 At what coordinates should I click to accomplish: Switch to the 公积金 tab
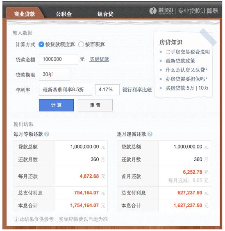tap(64, 14)
